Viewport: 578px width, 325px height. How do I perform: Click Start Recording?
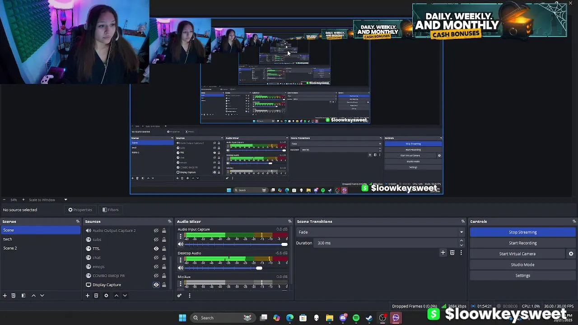pos(523,243)
